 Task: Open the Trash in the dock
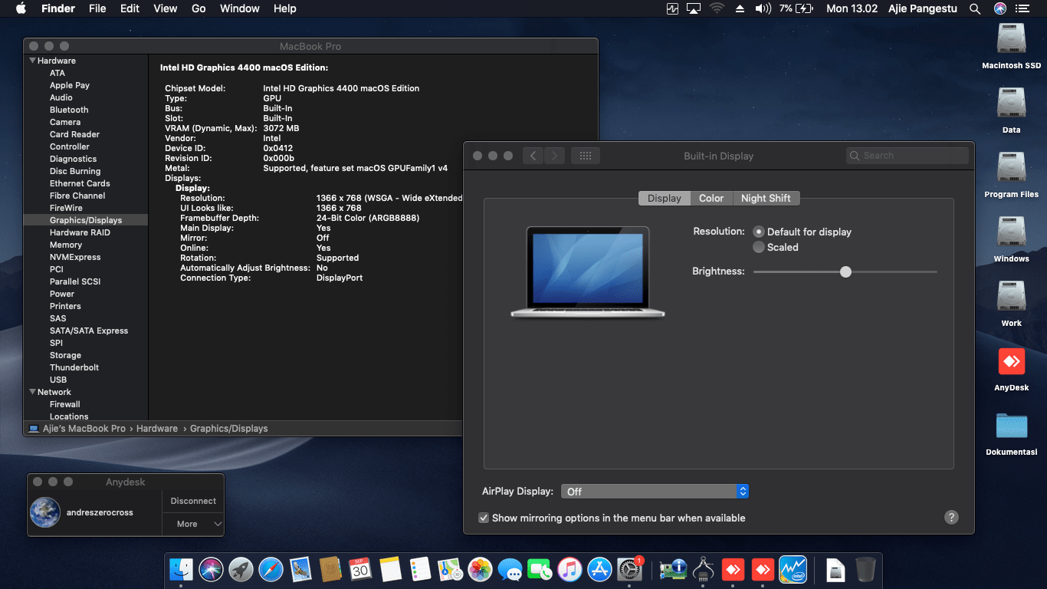point(865,569)
